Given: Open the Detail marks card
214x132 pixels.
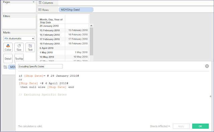Looking at the screenshot, I should point(8,59).
